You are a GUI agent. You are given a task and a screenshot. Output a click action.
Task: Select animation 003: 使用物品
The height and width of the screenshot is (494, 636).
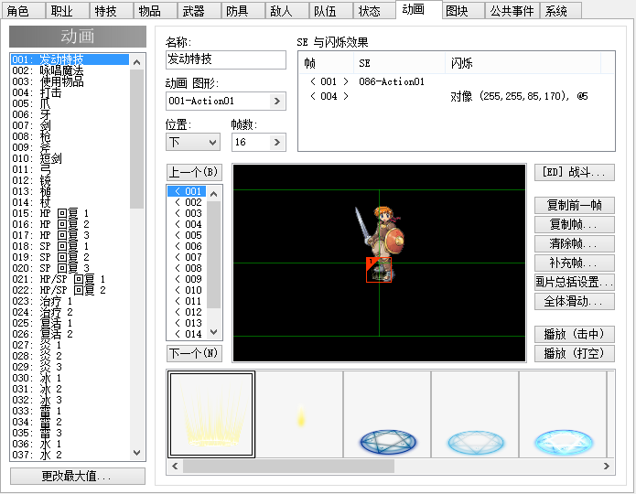click(x=70, y=81)
